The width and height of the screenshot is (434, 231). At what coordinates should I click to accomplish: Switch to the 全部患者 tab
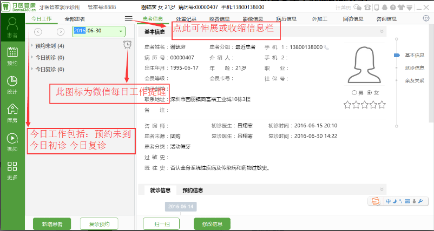pyautogui.click(x=75, y=19)
